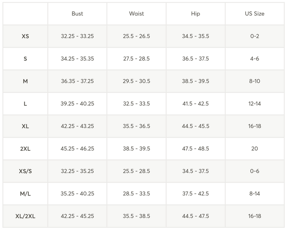This screenshot has width=288, height=229.
Task: Click waist value 29.5 - 30.5
Action: pyautogui.click(x=136, y=81)
